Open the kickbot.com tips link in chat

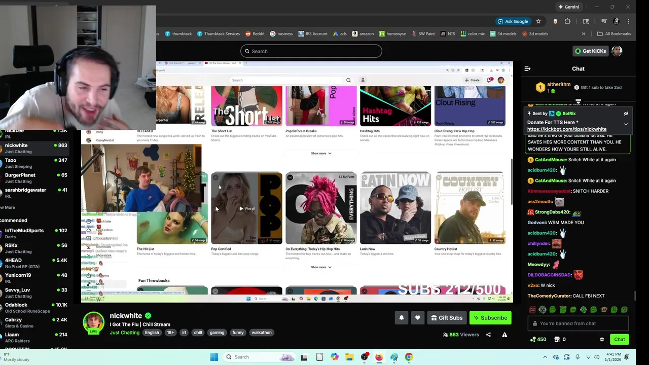(x=567, y=129)
